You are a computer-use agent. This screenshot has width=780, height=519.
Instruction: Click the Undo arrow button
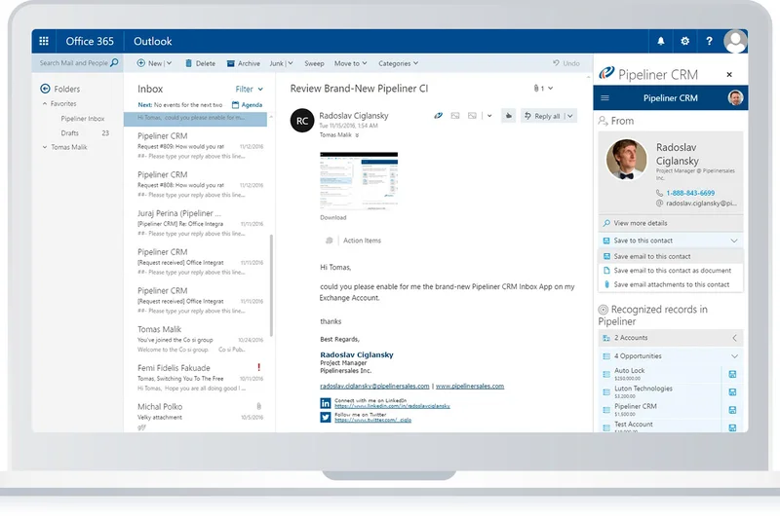(566, 63)
